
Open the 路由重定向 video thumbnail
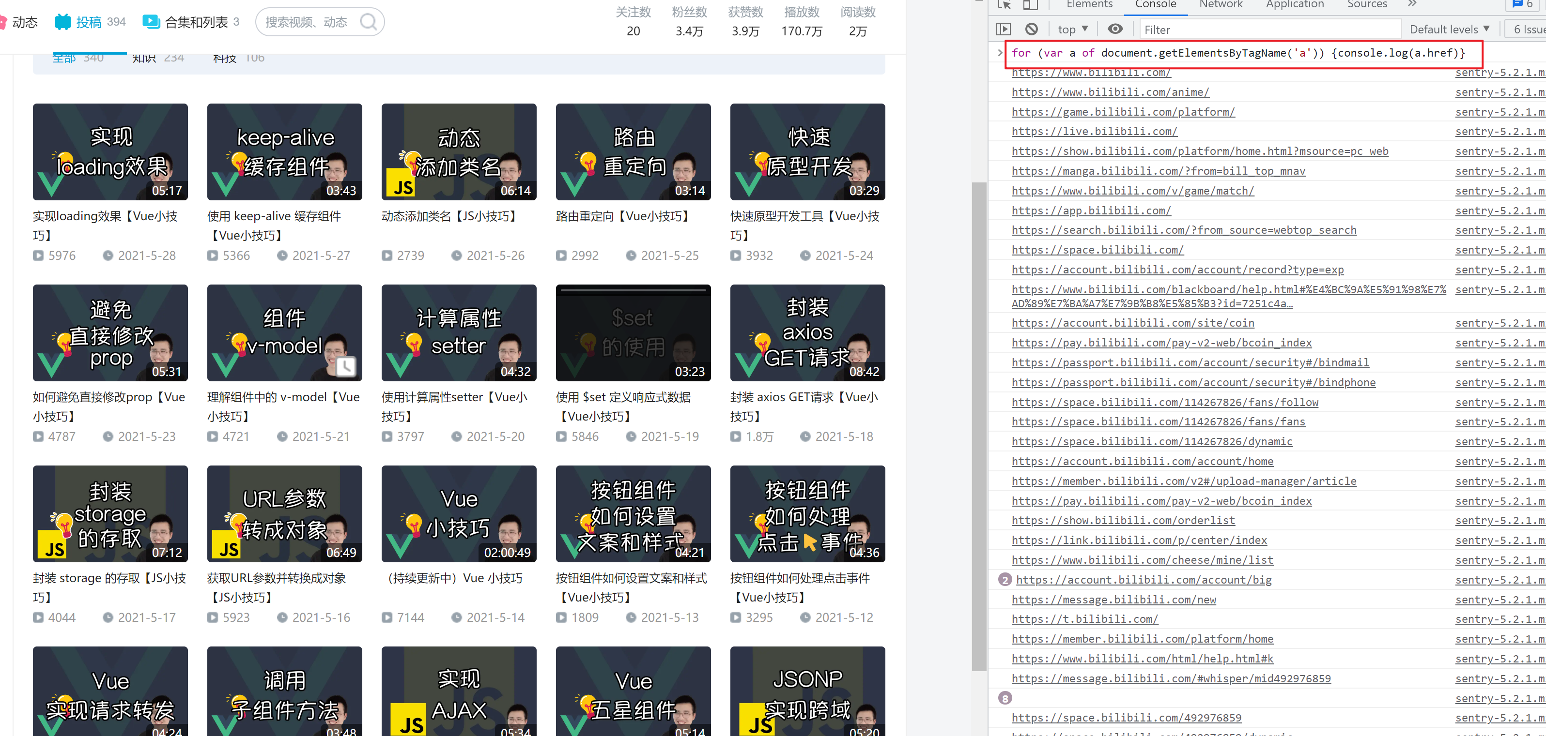pyautogui.click(x=633, y=152)
